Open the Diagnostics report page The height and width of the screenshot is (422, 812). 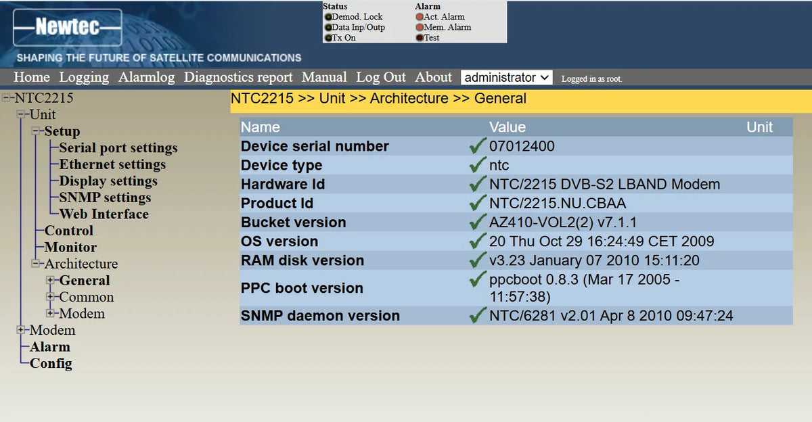238,77
